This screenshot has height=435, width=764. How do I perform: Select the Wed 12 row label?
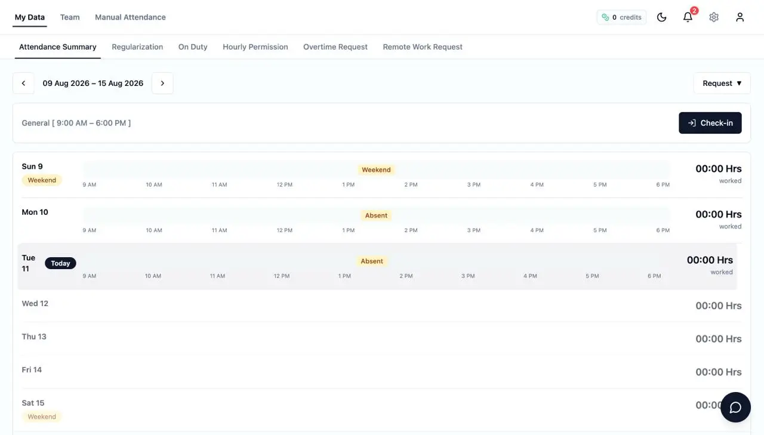(35, 304)
